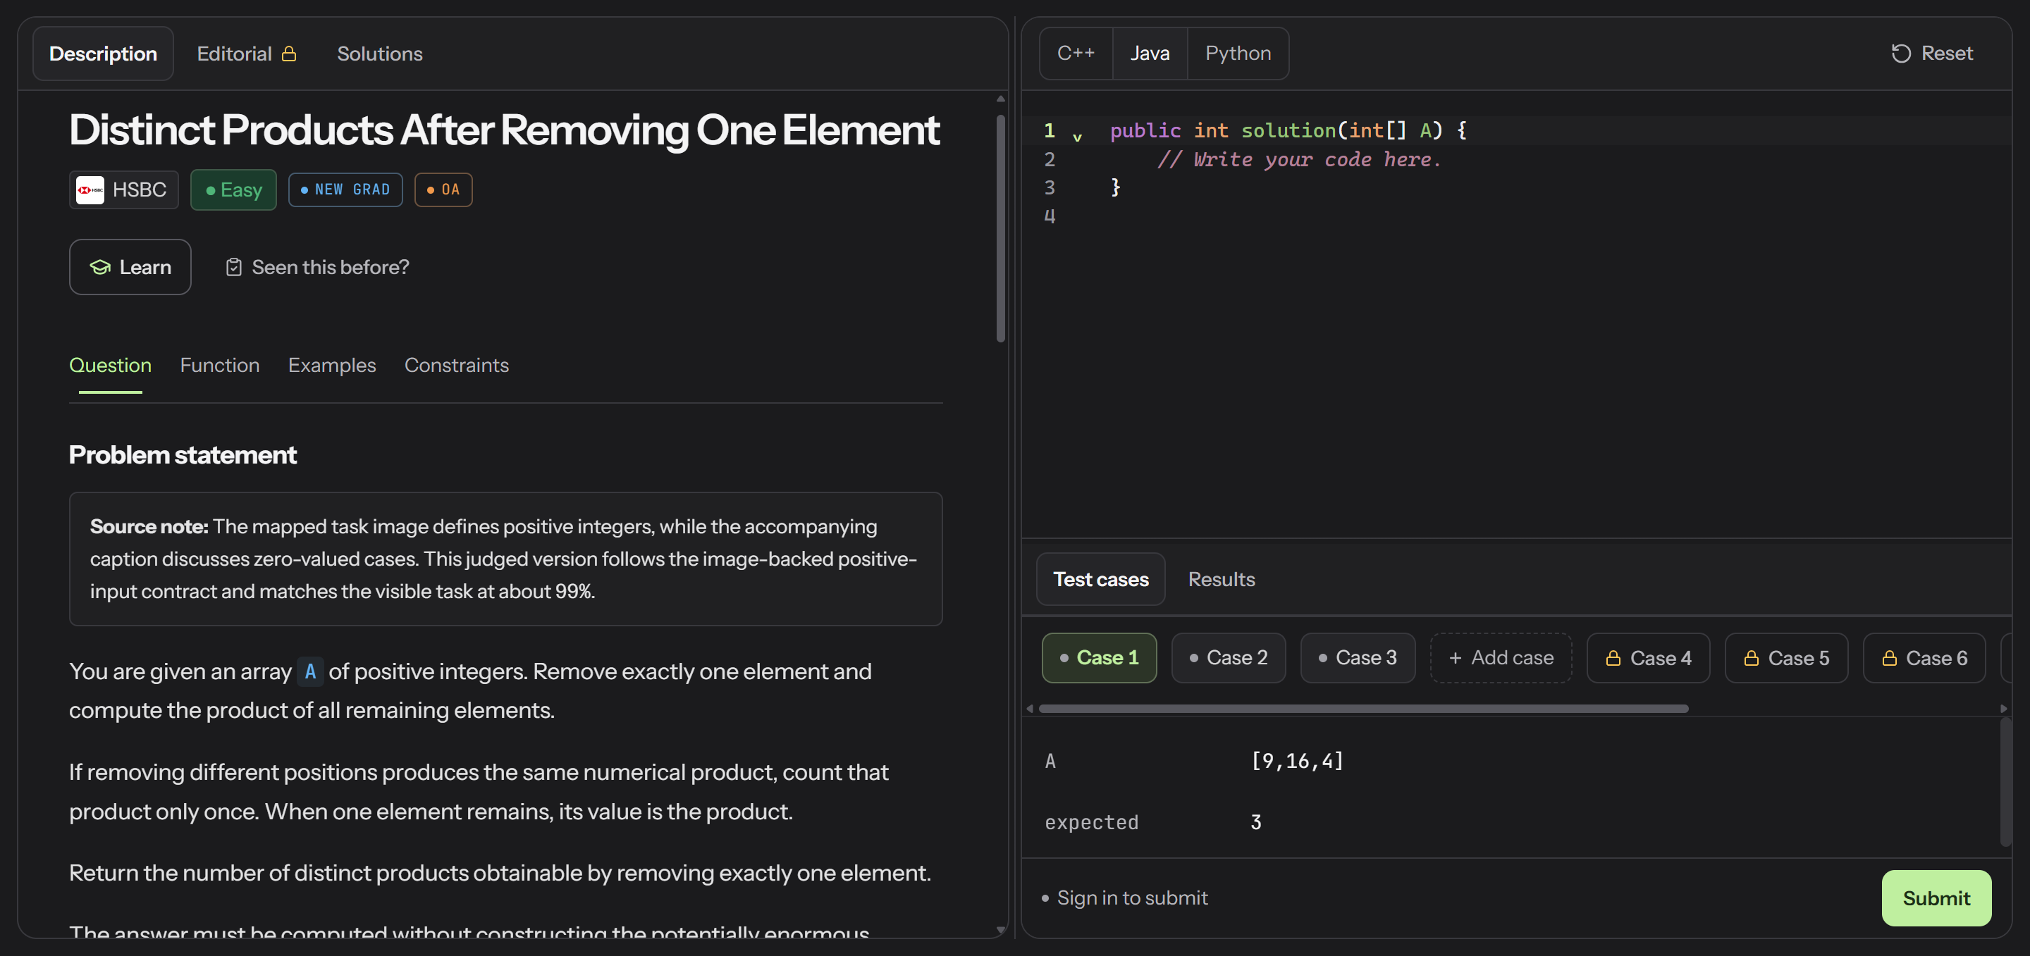Click left arrow of test case scrollbar
This screenshot has height=956, width=2030.
click(1029, 709)
